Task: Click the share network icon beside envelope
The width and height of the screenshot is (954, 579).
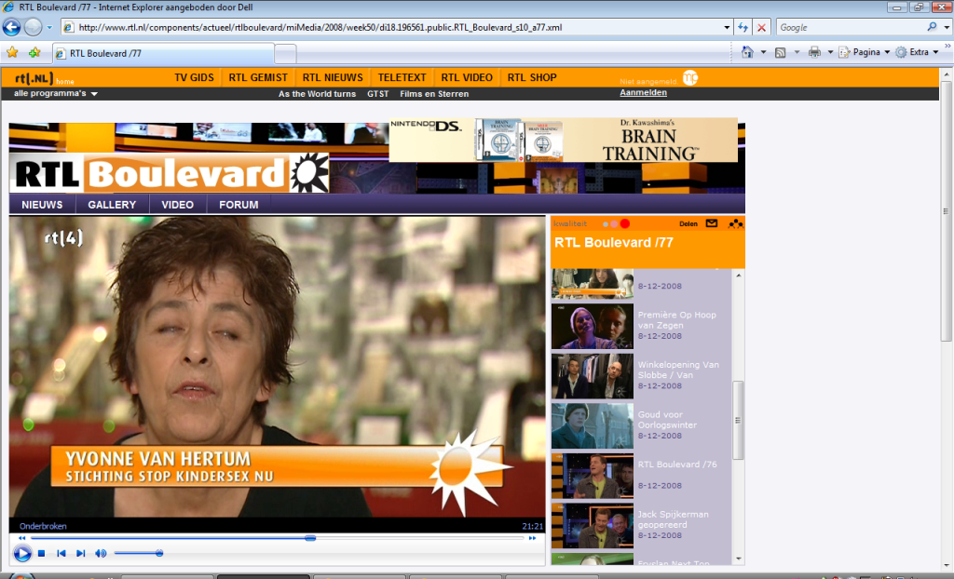Action: [736, 223]
